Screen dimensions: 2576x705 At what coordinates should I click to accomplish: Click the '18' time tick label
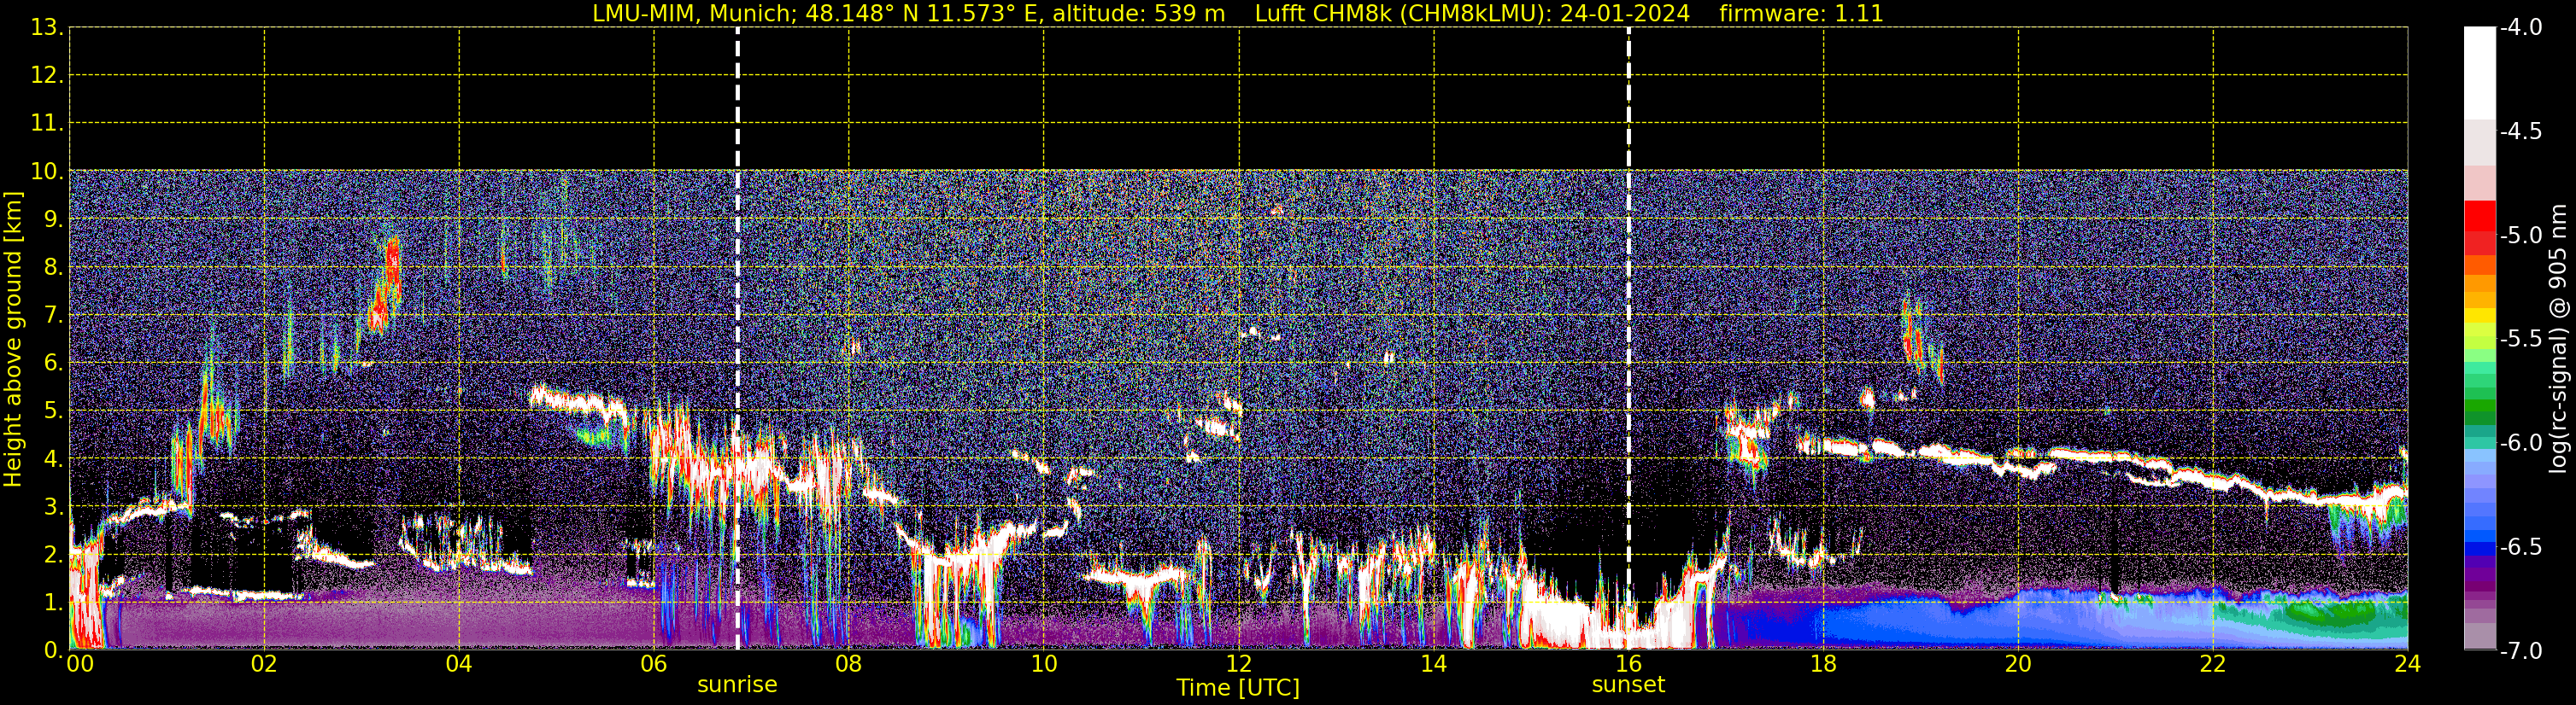click(x=1824, y=664)
